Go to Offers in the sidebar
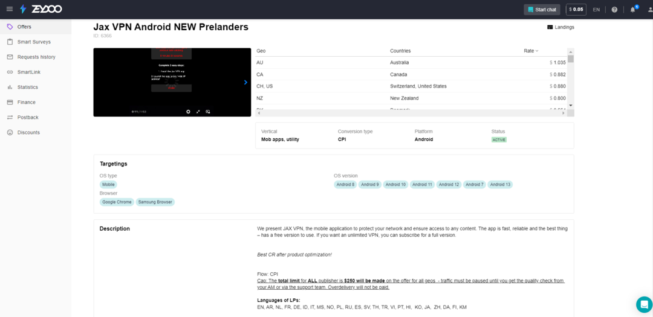 [x=36, y=27]
